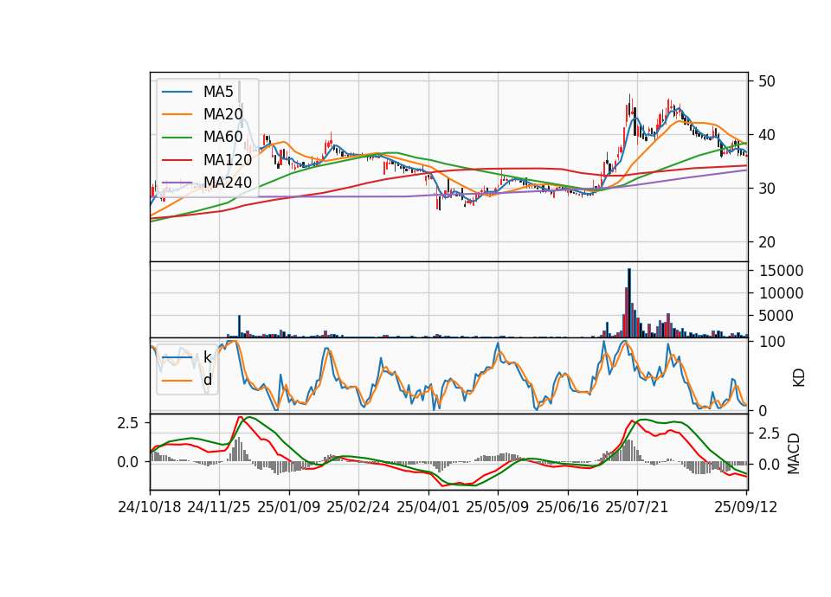Click the 25/07/21 date tick label
The height and width of the screenshot is (597, 831).
637,507
